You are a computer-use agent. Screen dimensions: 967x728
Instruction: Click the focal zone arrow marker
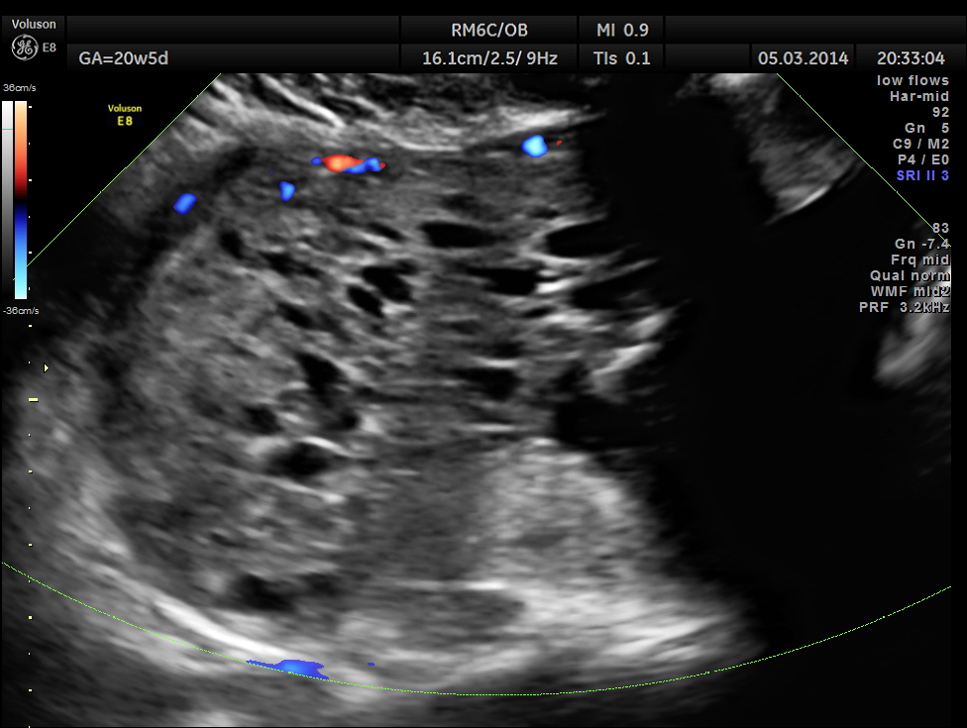coord(45,367)
